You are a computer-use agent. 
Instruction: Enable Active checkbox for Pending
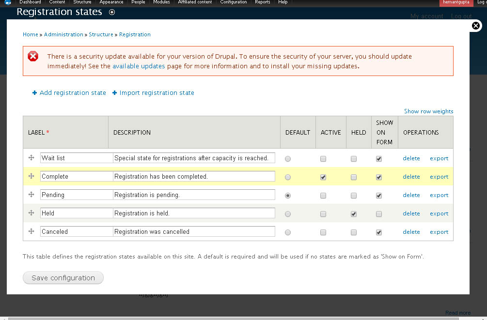point(323,196)
